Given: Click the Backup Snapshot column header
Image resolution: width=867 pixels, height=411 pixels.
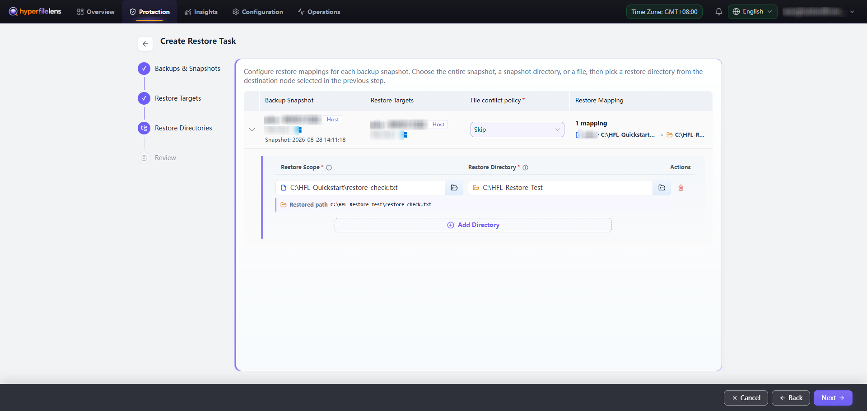Looking at the screenshot, I should pos(289,101).
